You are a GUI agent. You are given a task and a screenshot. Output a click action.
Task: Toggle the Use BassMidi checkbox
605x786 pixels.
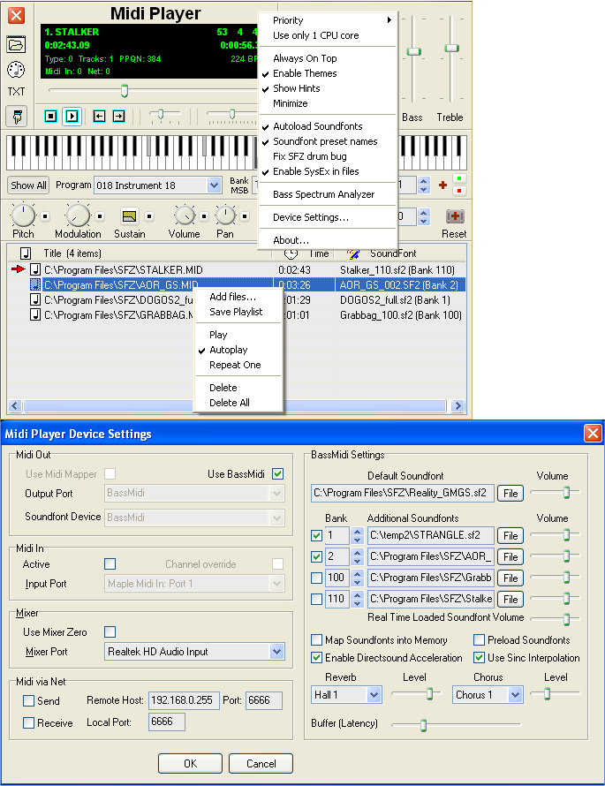pos(277,473)
